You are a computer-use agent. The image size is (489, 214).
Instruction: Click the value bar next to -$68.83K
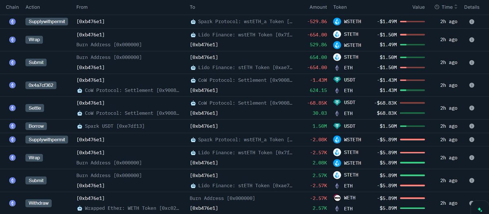[412, 103]
